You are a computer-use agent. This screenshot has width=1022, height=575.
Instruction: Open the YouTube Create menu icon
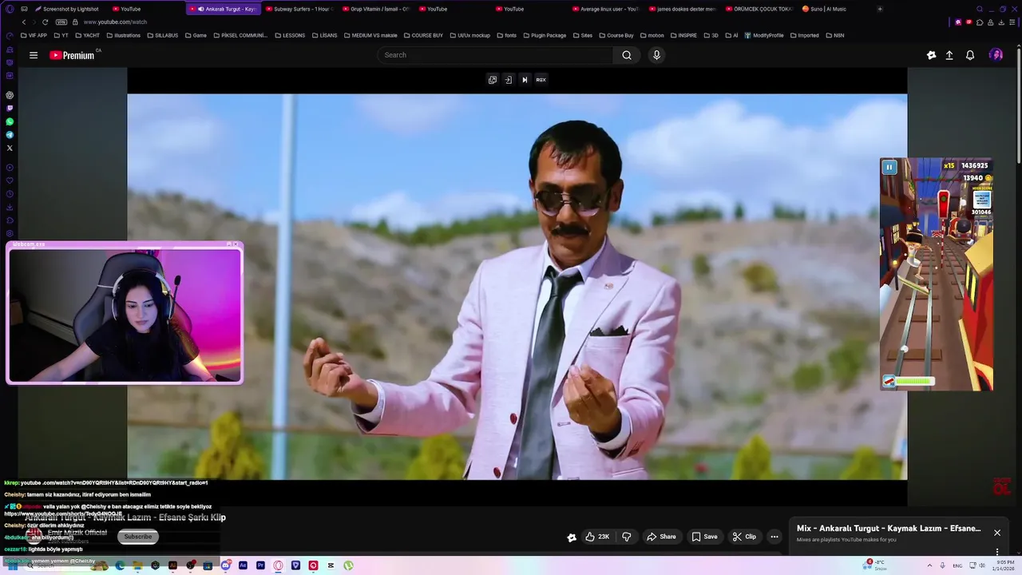point(931,55)
